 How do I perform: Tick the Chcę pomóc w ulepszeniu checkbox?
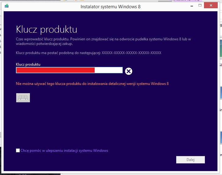18,150
